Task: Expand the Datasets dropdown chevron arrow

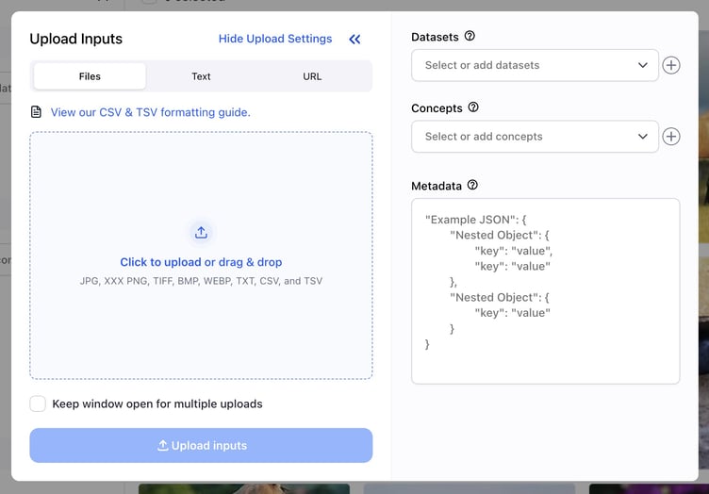Action: point(643,65)
